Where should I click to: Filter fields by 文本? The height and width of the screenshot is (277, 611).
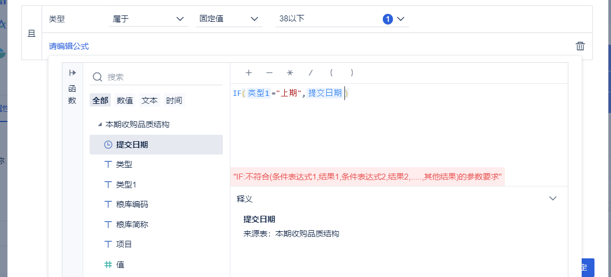[x=149, y=101]
